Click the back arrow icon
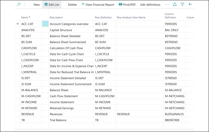 [190, 4]
